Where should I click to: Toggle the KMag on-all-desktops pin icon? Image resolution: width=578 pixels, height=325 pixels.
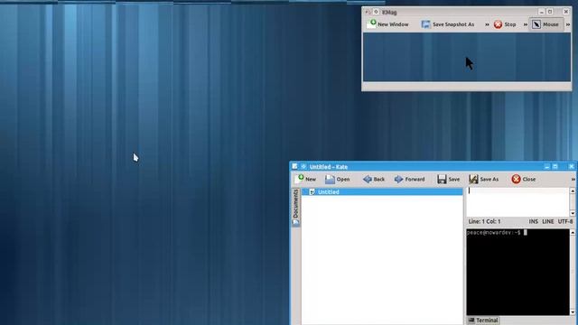pyautogui.click(x=376, y=12)
